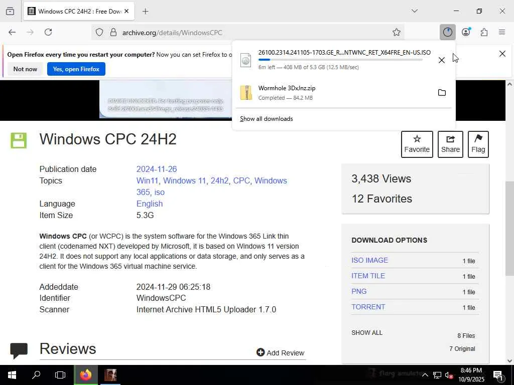This screenshot has height=385, width=514.
Task: Bookmark this page with the star icon
Action: pos(397,32)
